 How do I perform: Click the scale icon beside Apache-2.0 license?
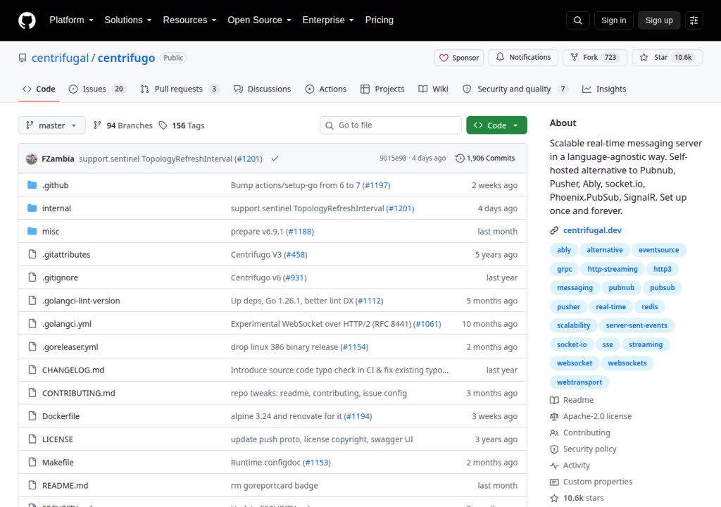coord(555,416)
